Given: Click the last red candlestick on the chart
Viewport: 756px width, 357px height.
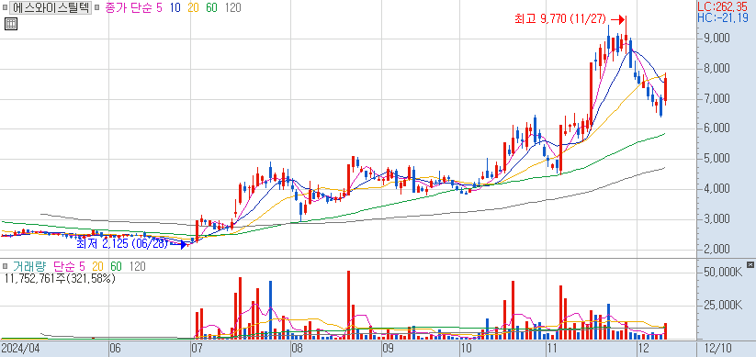Looking at the screenshot, I should 665,90.
